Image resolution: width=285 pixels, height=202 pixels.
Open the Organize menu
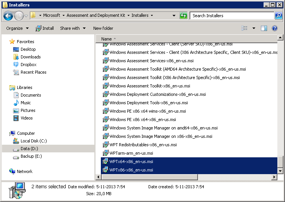pyautogui.click(x=18, y=28)
